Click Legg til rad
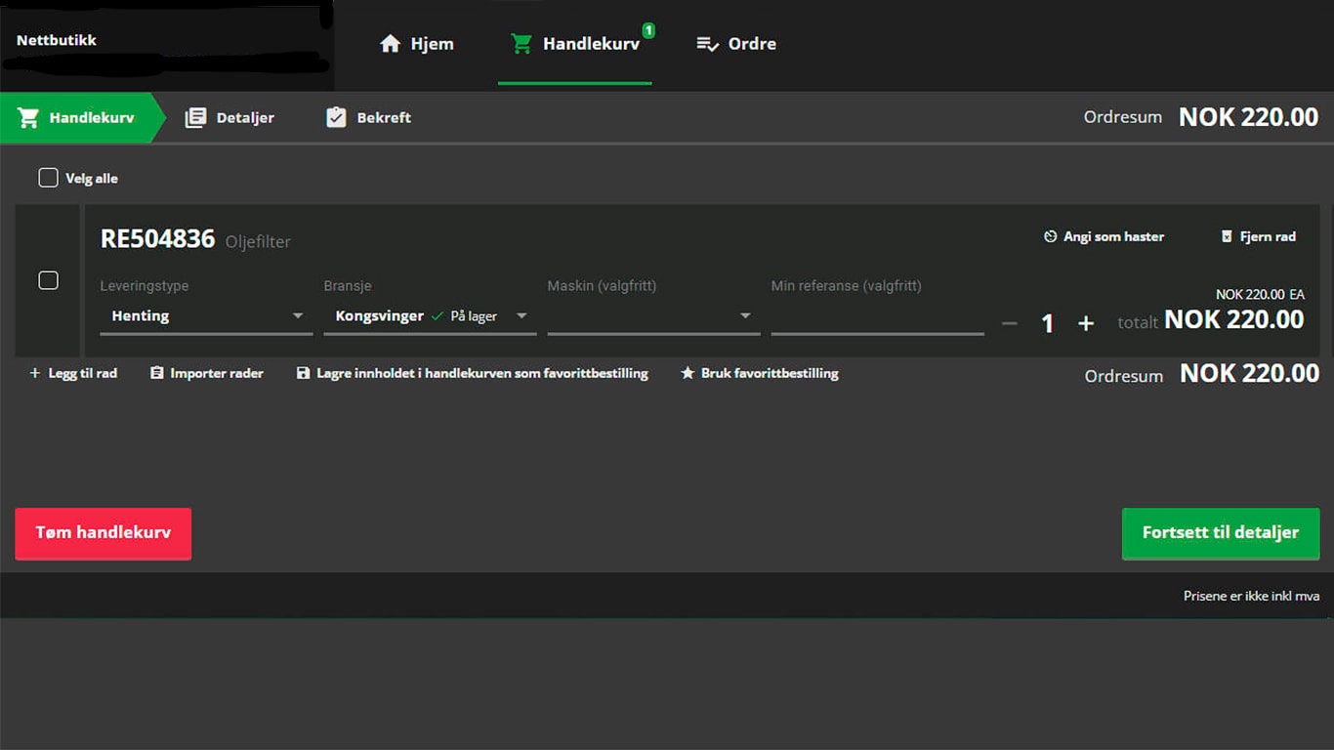Screen dimensions: 1334x750 [73, 373]
